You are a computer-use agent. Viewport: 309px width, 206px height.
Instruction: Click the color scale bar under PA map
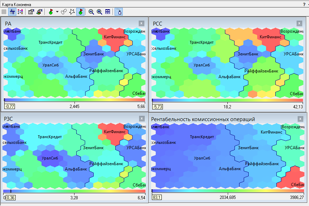75,100
